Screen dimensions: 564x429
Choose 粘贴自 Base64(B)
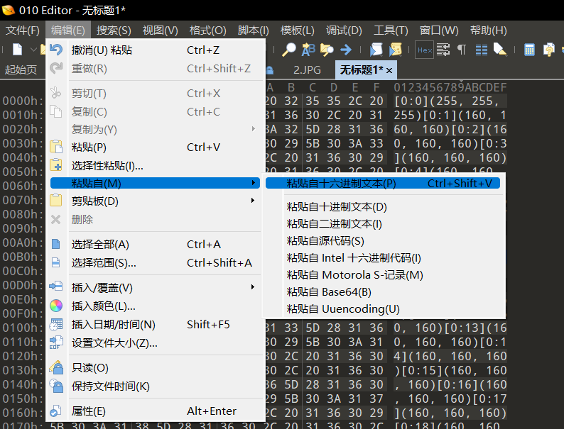[383, 292]
